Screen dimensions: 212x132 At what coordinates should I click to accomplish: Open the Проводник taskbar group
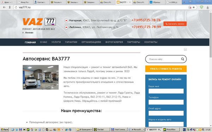point(84,130)
